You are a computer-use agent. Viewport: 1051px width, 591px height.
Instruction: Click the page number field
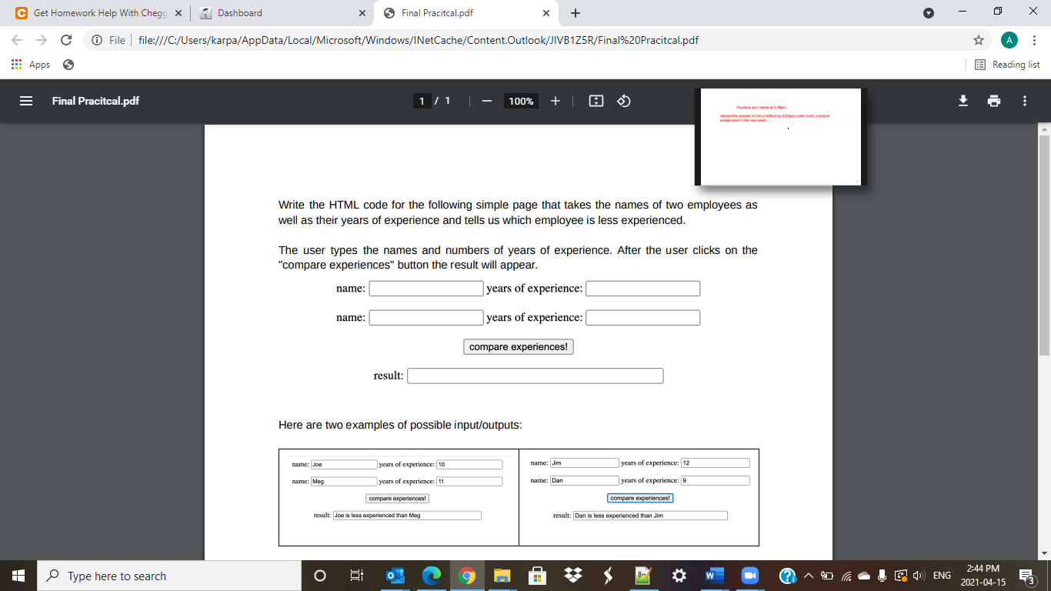tap(422, 101)
